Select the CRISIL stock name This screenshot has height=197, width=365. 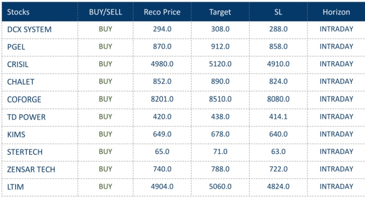18,64
